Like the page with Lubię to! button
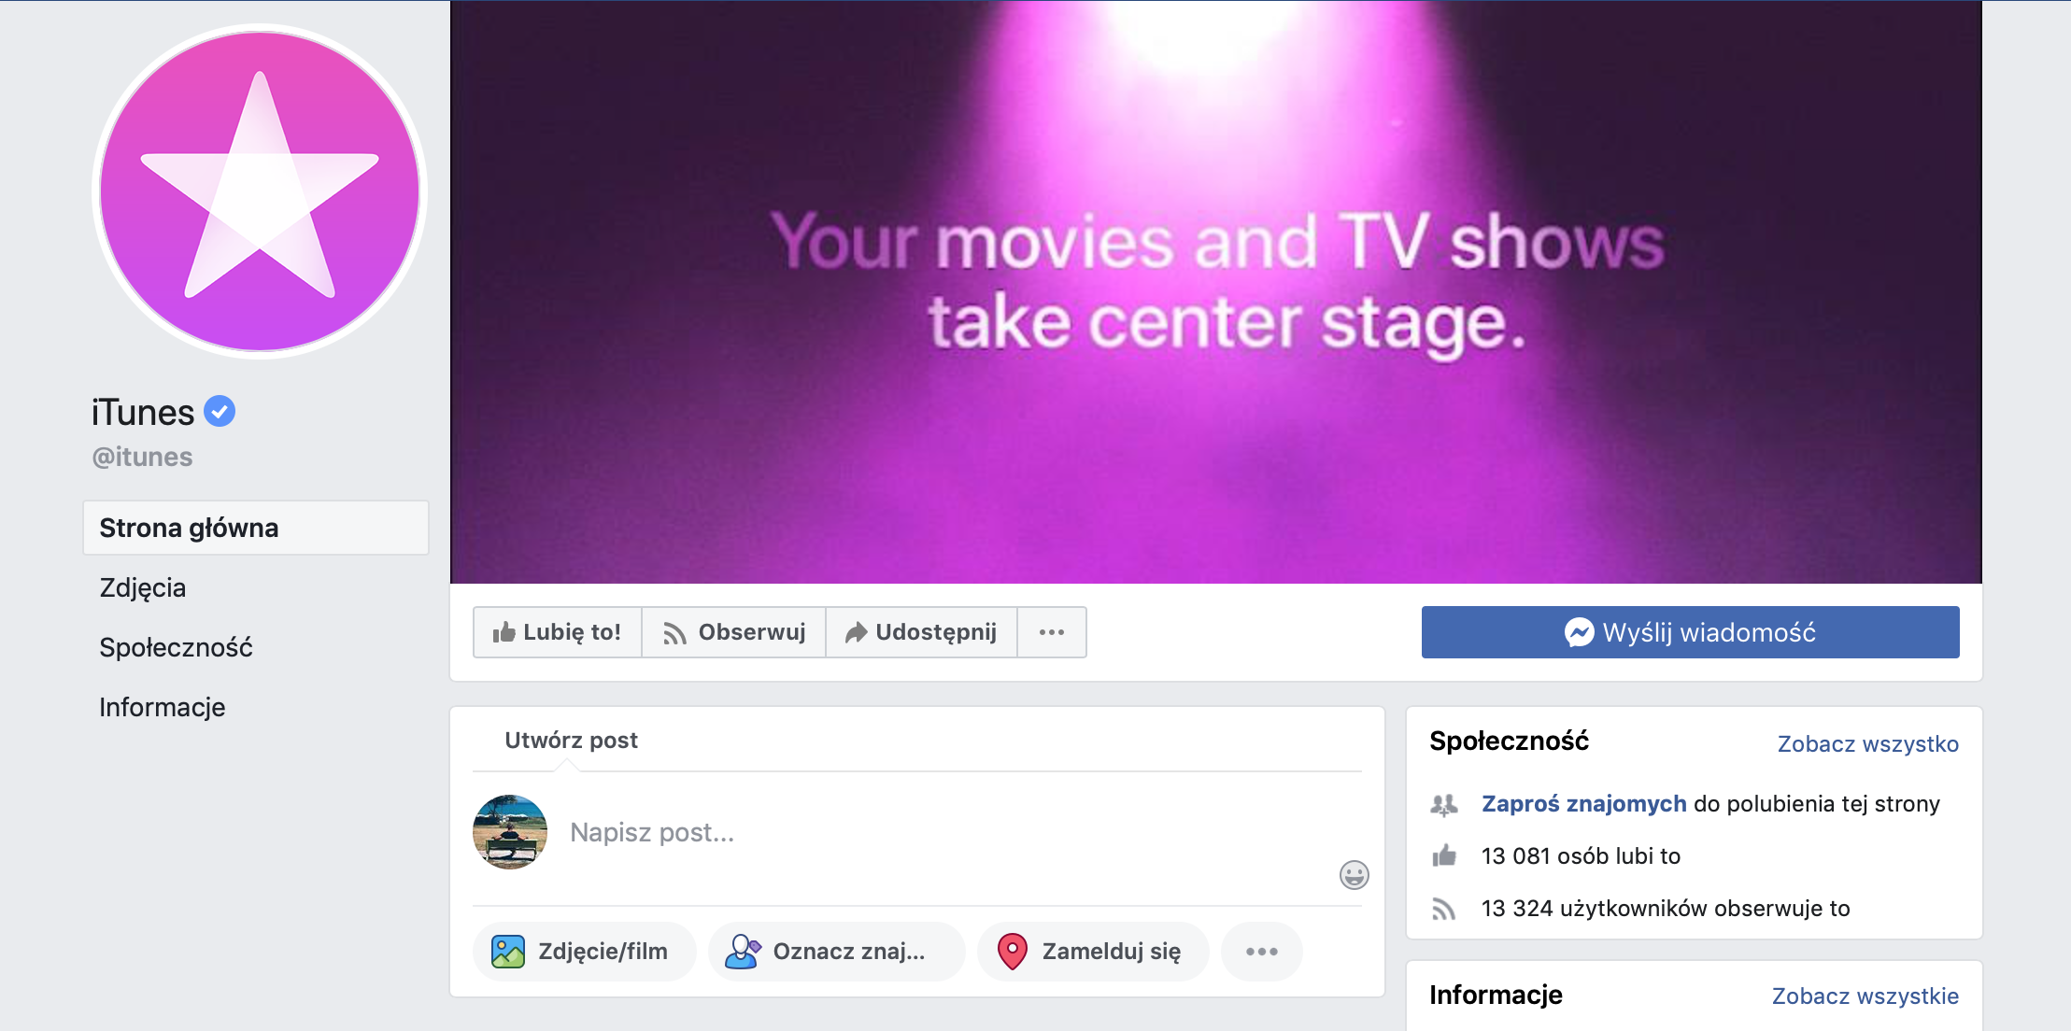This screenshot has height=1031, width=2071. click(557, 632)
